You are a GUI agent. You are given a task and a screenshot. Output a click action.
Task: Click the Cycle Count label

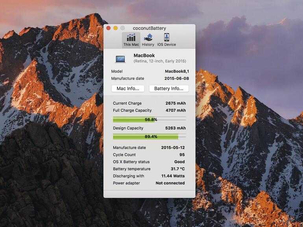tap(124, 155)
